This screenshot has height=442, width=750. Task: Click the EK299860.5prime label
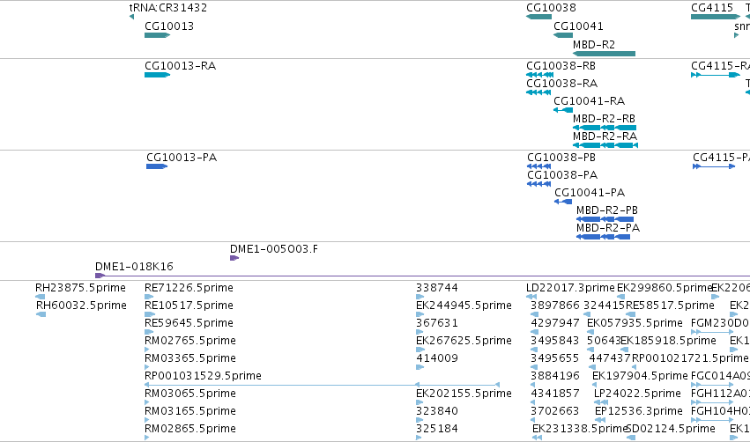(x=664, y=288)
